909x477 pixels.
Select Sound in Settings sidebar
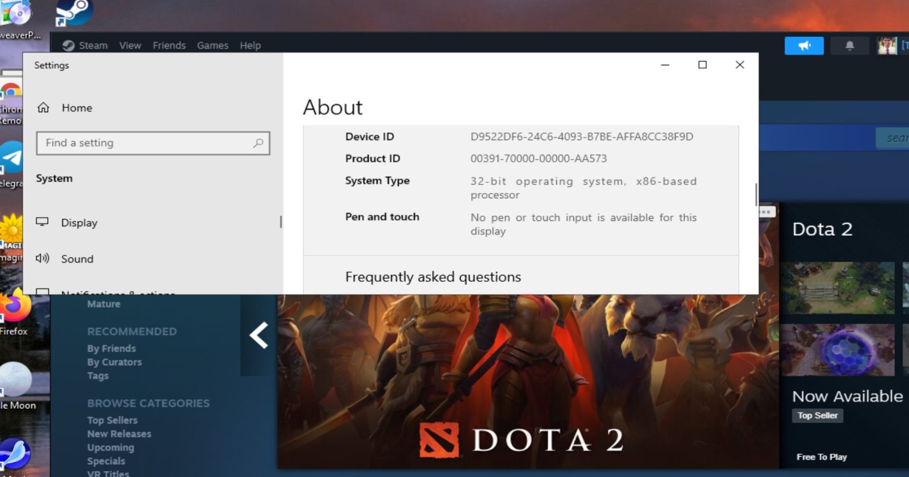(77, 259)
